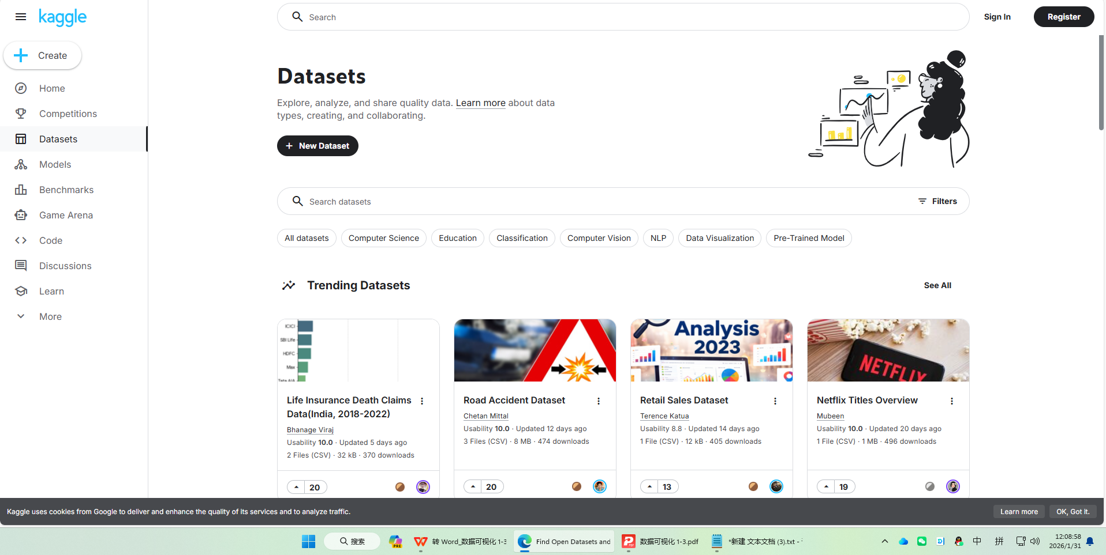Show hidden system tray icons
Screen dimensions: 1106x555
coord(884,541)
